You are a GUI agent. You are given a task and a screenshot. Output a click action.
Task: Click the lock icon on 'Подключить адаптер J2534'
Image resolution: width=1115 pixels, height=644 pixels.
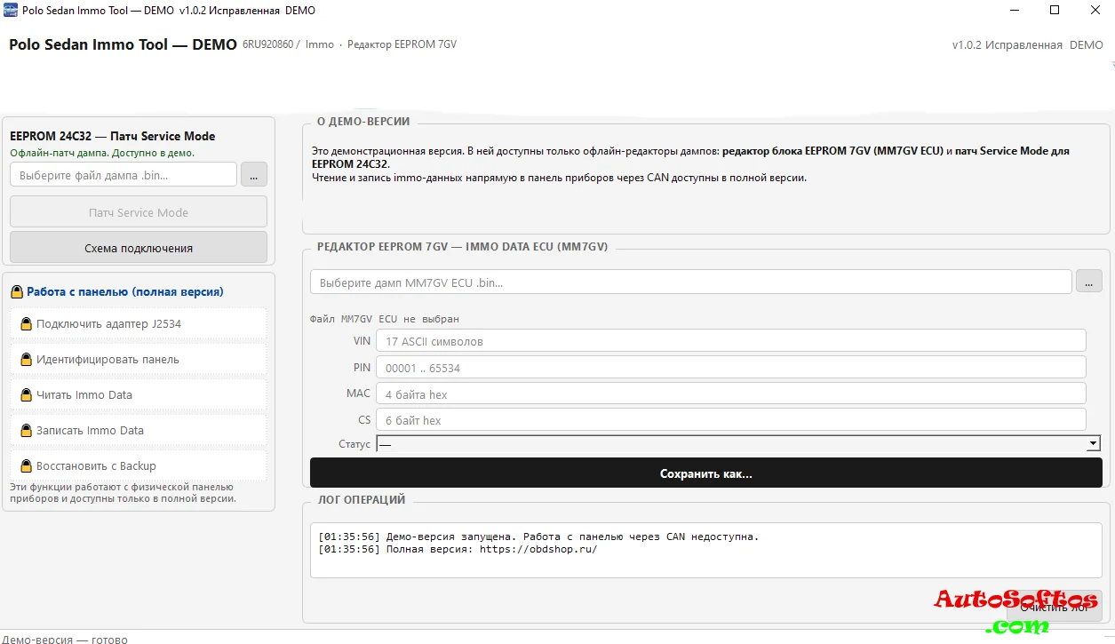coord(26,324)
